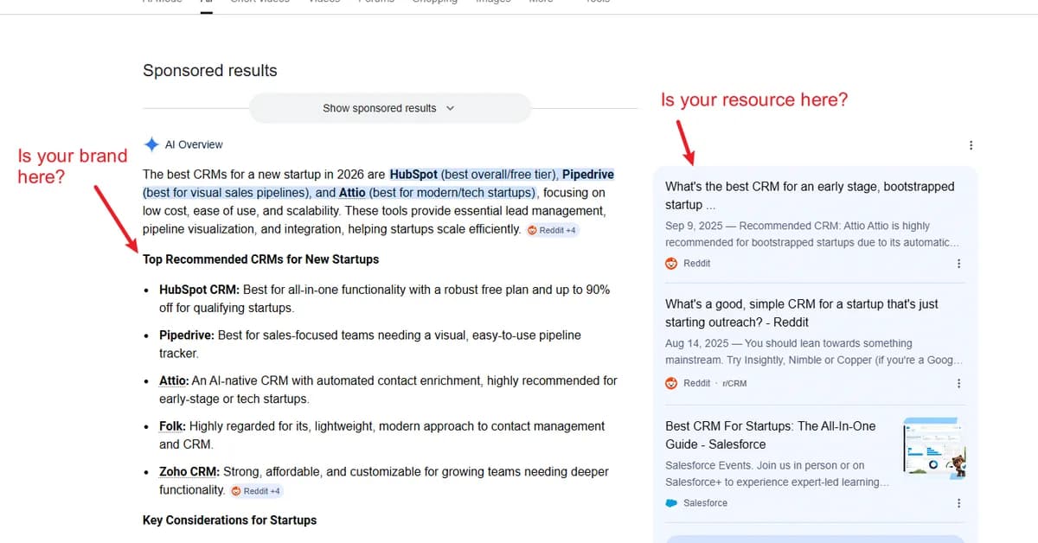Click the Salesforce guide thumbnail image
This screenshot has width=1038, height=543.
[x=936, y=446]
